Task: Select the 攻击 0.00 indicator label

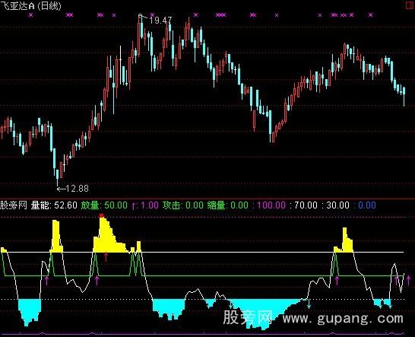Action: (x=183, y=205)
